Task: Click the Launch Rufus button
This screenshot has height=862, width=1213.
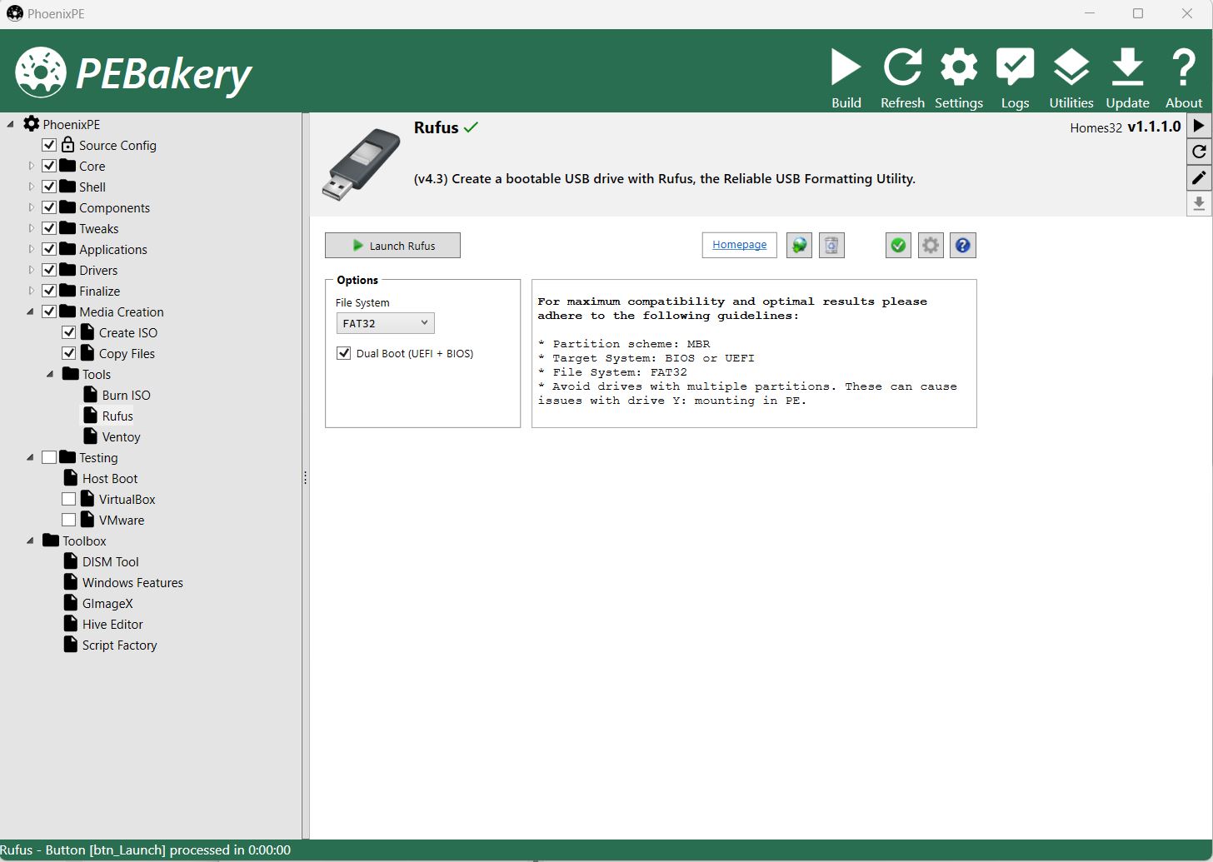Action: pyautogui.click(x=392, y=245)
